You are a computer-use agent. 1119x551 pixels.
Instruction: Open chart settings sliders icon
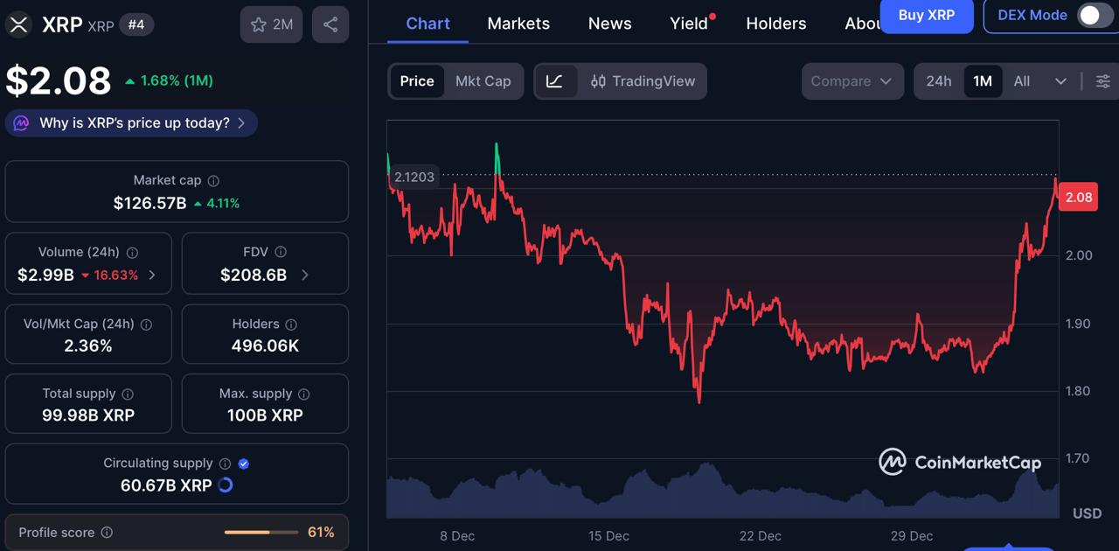coord(1103,81)
